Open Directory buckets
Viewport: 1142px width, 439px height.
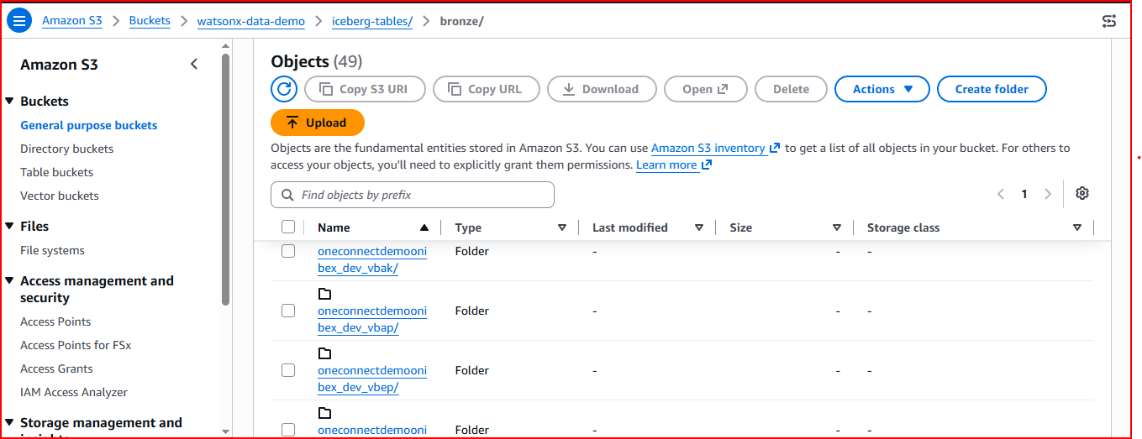click(x=67, y=149)
